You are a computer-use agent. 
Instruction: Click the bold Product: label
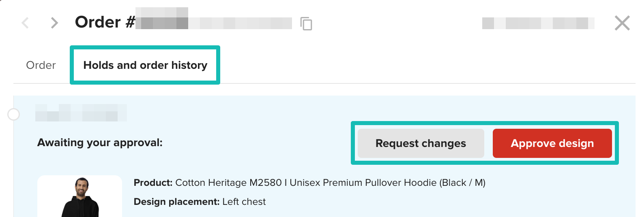coord(153,183)
